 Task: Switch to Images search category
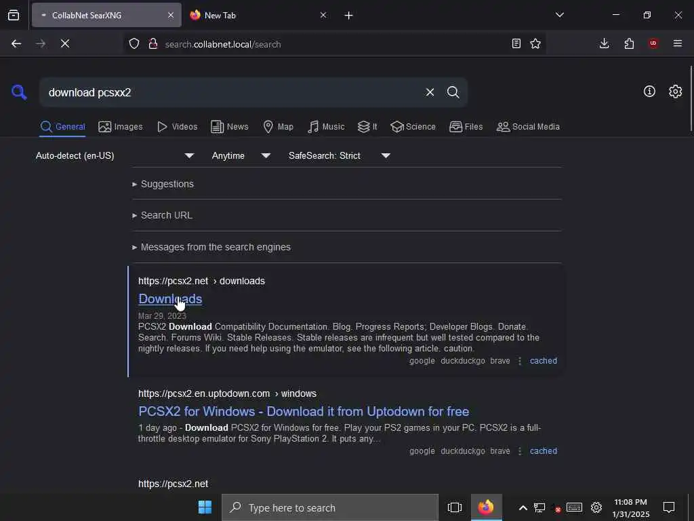(x=121, y=127)
